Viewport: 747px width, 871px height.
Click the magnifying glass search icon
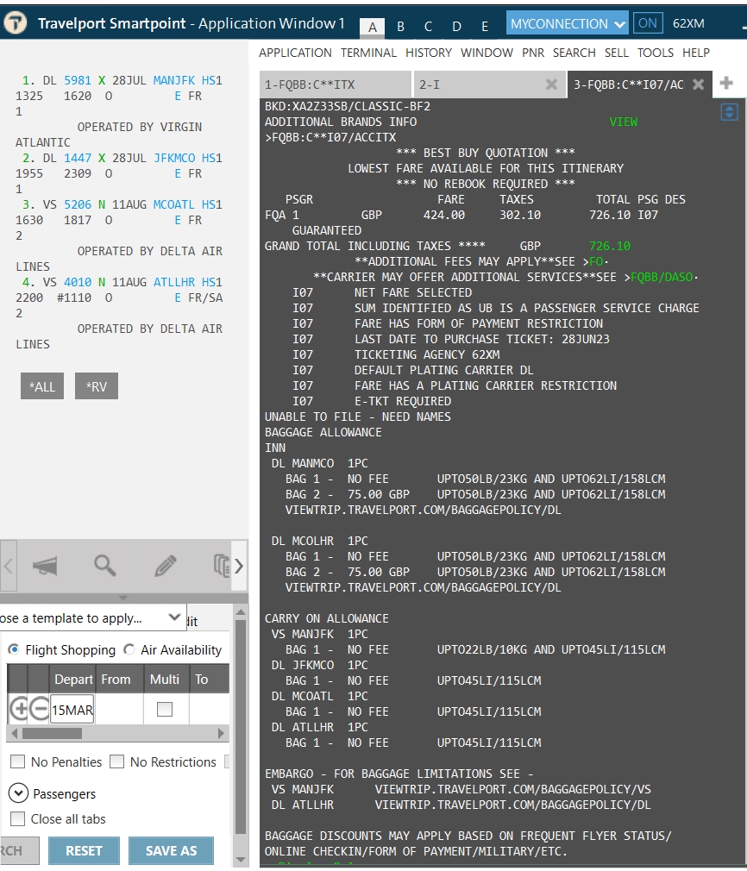click(104, 566)
